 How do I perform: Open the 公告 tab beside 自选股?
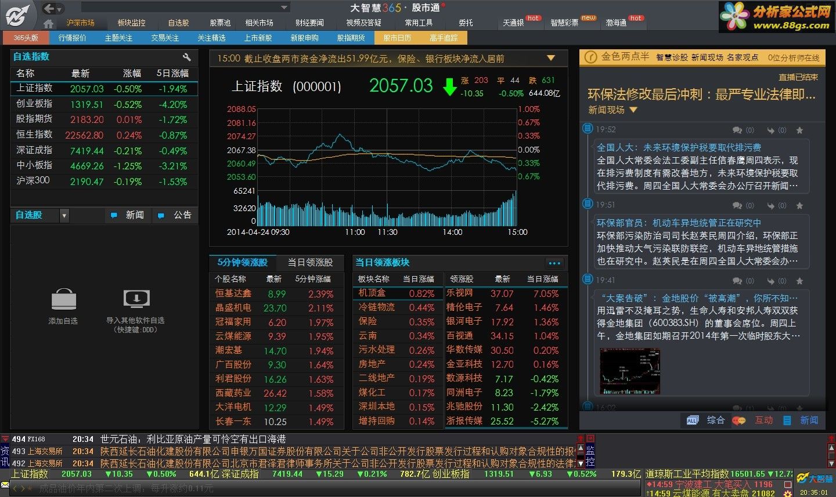[175, 215]
